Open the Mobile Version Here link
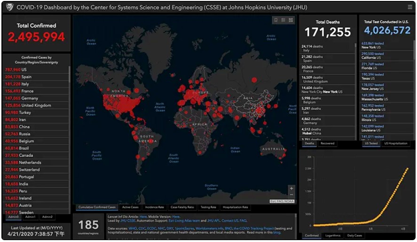 pos(176,217)
